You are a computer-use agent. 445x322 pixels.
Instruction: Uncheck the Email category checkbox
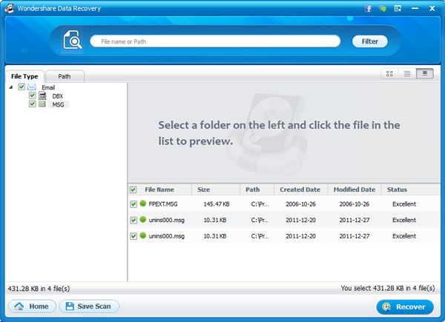[22, 87]
